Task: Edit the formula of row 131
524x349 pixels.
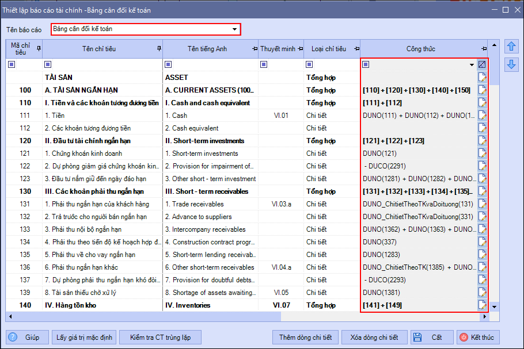Action: 482,204
